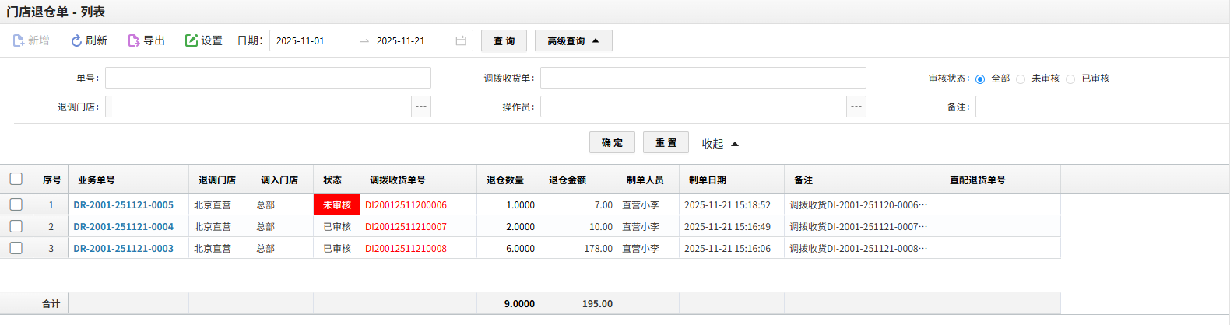Image resolution: width=1230 pixels, height=325 pixels.
Task: Click the 刷新 refresh icon
Action: [76, 40]
